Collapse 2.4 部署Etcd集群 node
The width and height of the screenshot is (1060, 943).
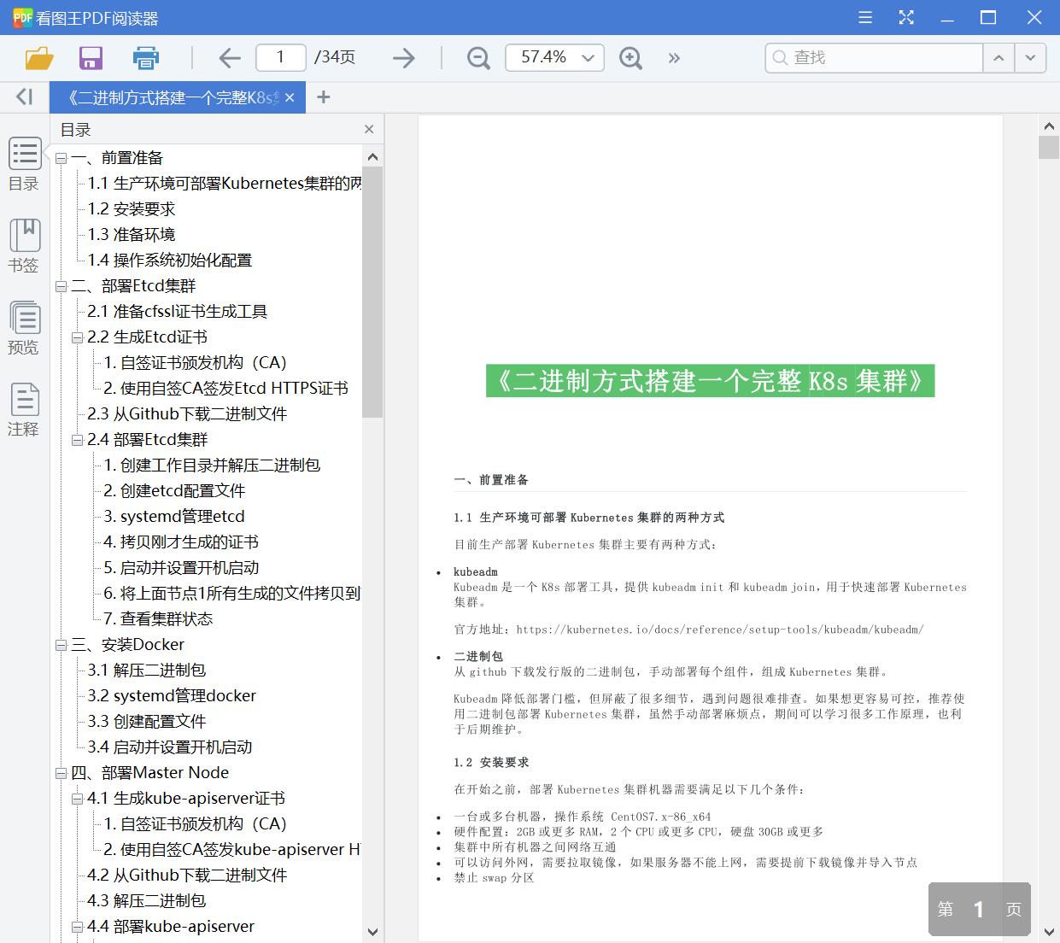click(x=78, y=440)
